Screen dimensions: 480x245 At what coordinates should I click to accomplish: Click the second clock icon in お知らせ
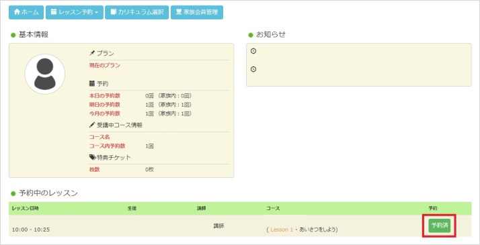[x=253, y=69]
